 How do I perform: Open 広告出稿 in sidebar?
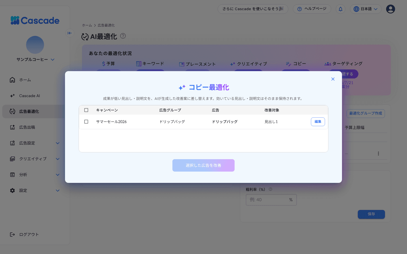(27, 127)
